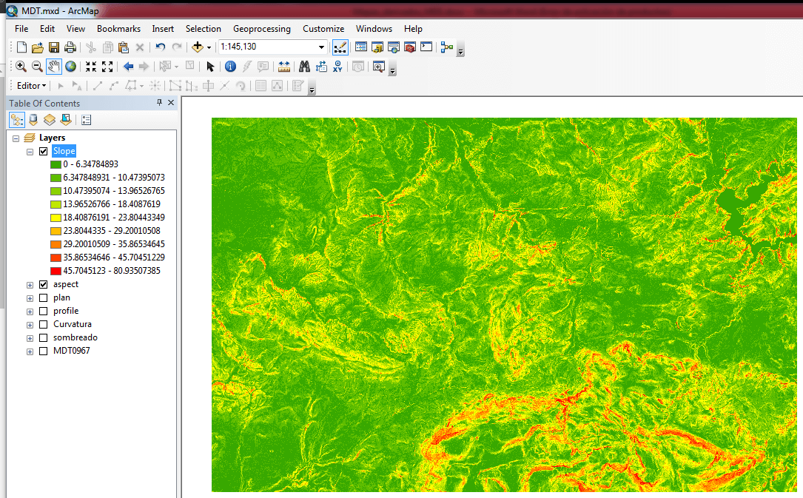The height and width of the screenshot is (498, 803).
Task: Select the Identify tool
Action: tap(230, 67)
